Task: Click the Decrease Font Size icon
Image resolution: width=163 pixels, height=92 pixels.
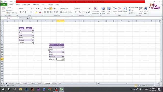Action: 41,8
